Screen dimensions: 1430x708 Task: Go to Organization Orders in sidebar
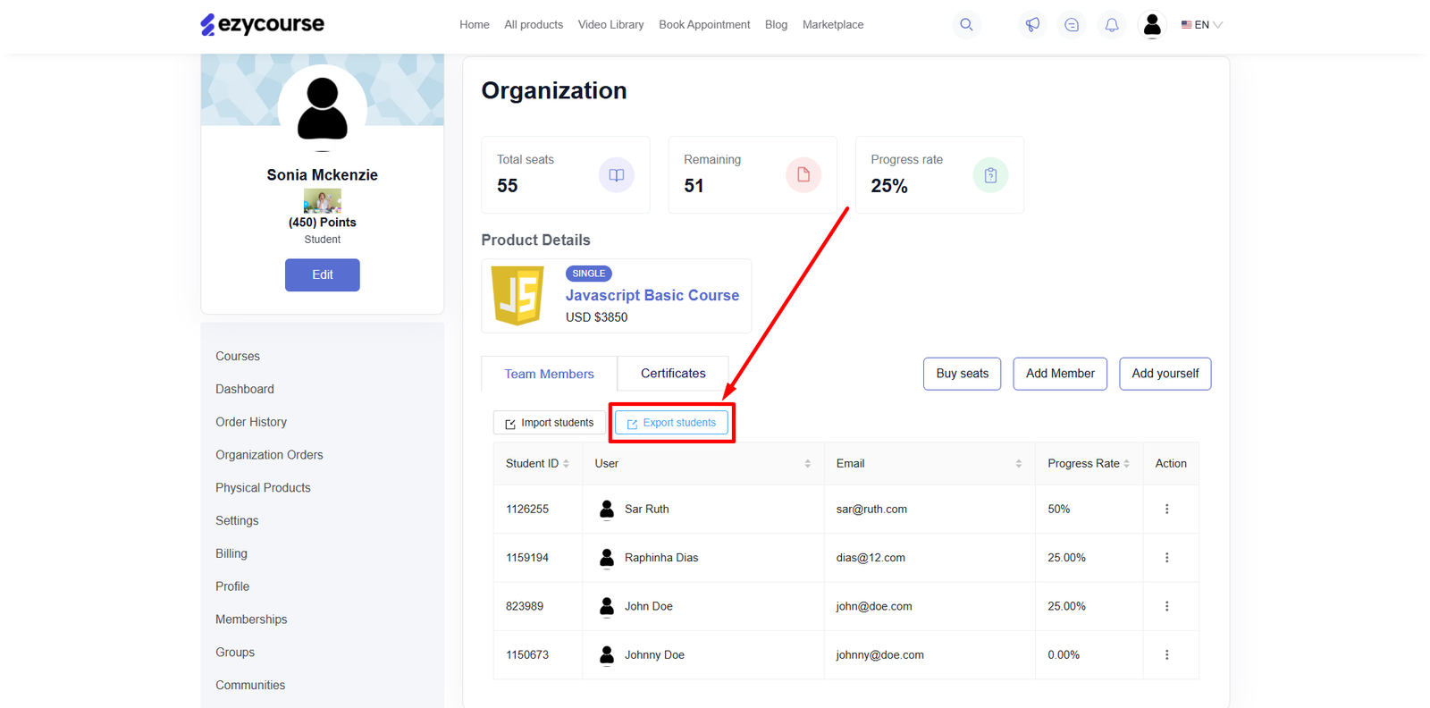[269, 455]
